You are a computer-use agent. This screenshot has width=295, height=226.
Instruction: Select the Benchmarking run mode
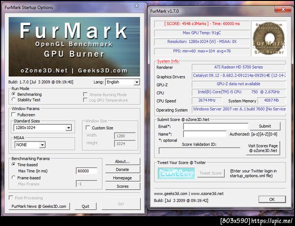[x=14, y=94]
